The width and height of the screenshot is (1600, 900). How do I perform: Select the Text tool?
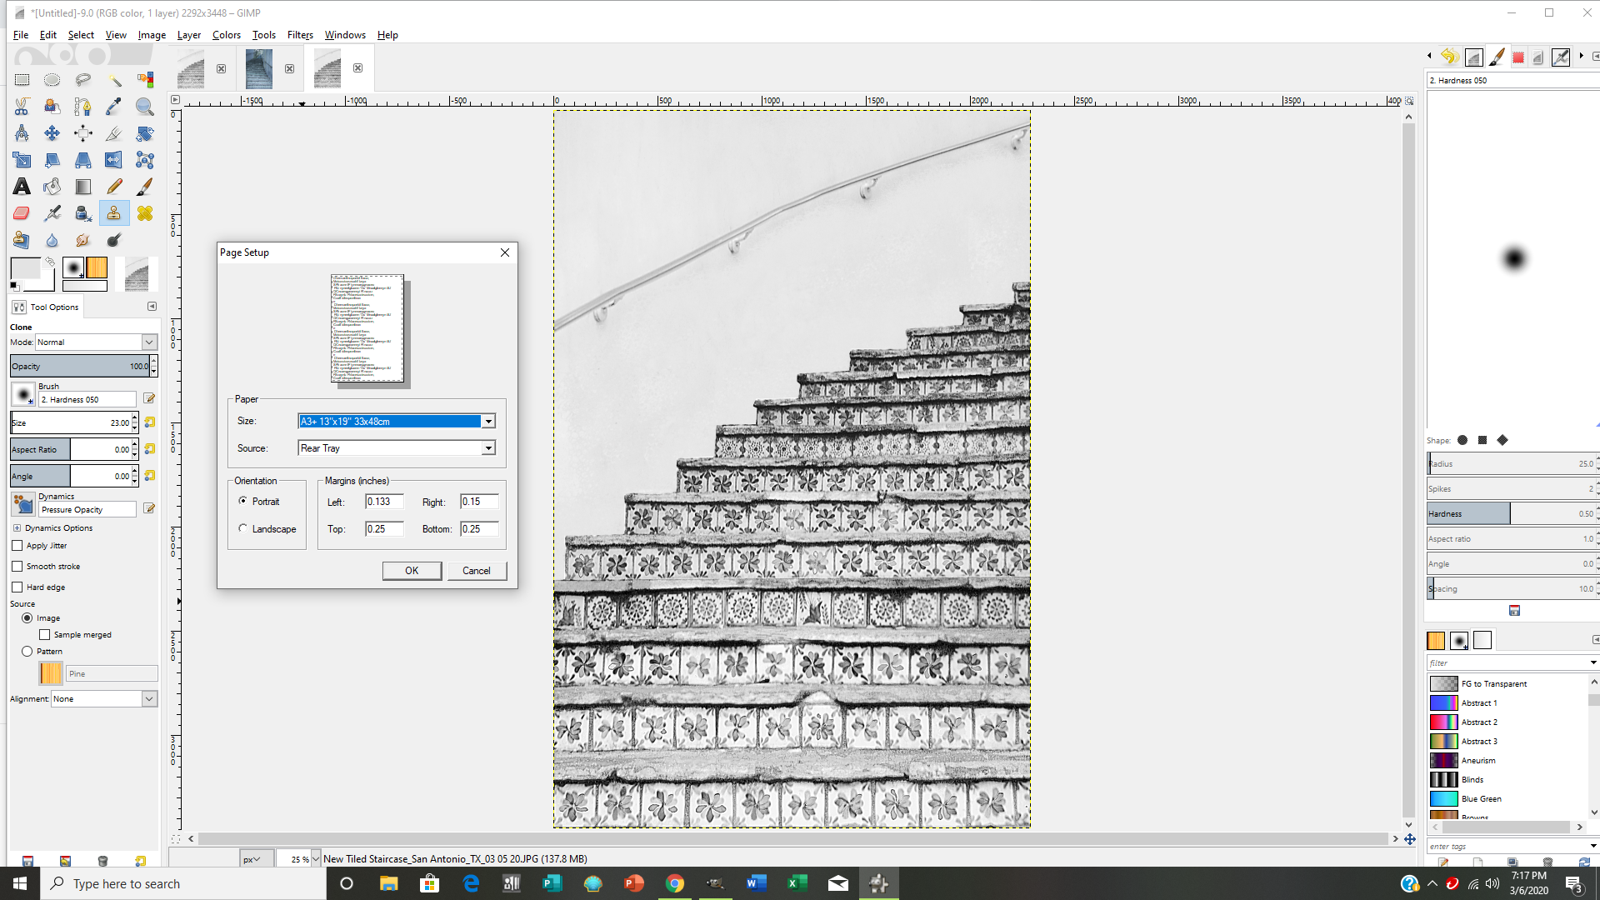click(x=22, y=187)
